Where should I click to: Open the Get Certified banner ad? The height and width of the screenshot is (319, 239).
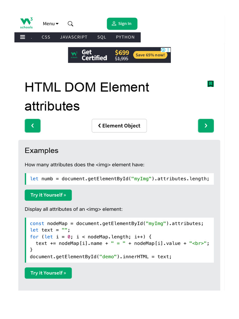tap(94, 55)
